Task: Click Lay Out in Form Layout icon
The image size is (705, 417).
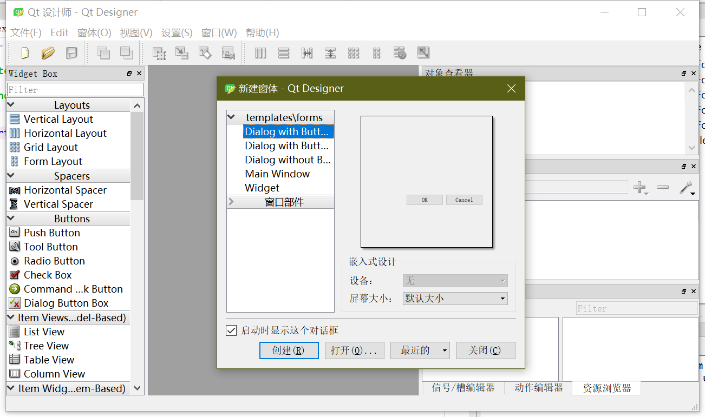Action: tap(377, 52)
